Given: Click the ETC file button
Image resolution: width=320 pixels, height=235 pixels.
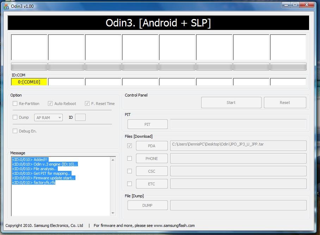Looking at the screenshot, I should pyautogui.click(x=152, y=184).
